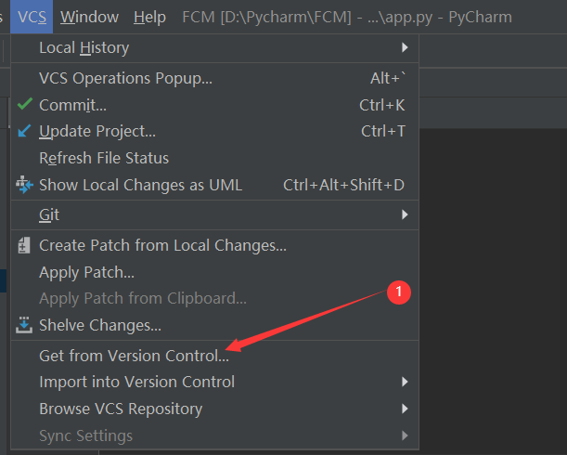
Task: Open the VCS menu in menu bar
Action: [x=32, y=17]
